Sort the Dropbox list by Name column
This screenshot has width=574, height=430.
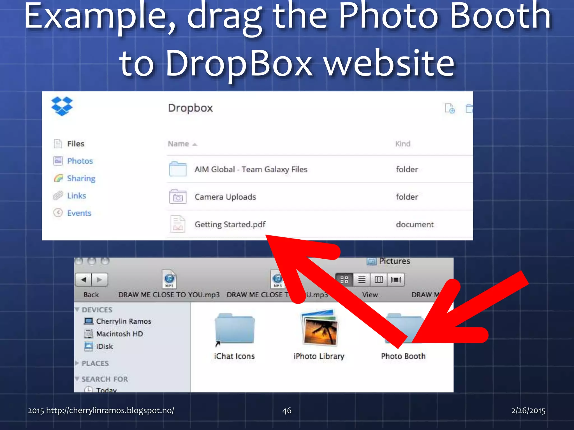182,144
